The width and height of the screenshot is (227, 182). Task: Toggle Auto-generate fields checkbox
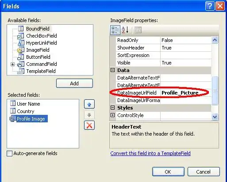[10, 153]
